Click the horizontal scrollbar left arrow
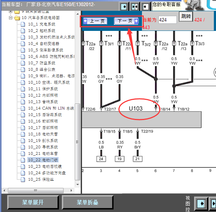The width and height of the screenshot is (216, 212). pyautogui.click(x=4, y=191)
